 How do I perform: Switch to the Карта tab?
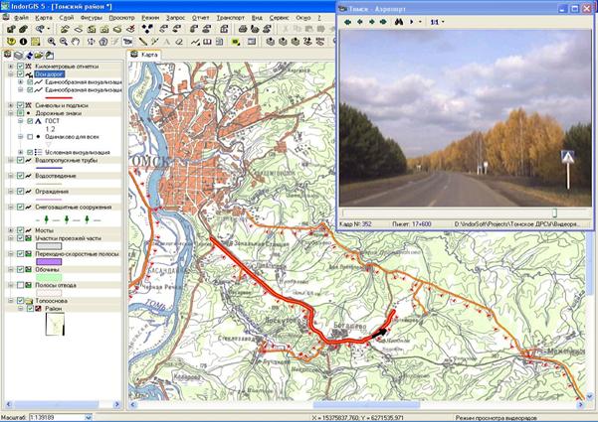pos(149,55)
